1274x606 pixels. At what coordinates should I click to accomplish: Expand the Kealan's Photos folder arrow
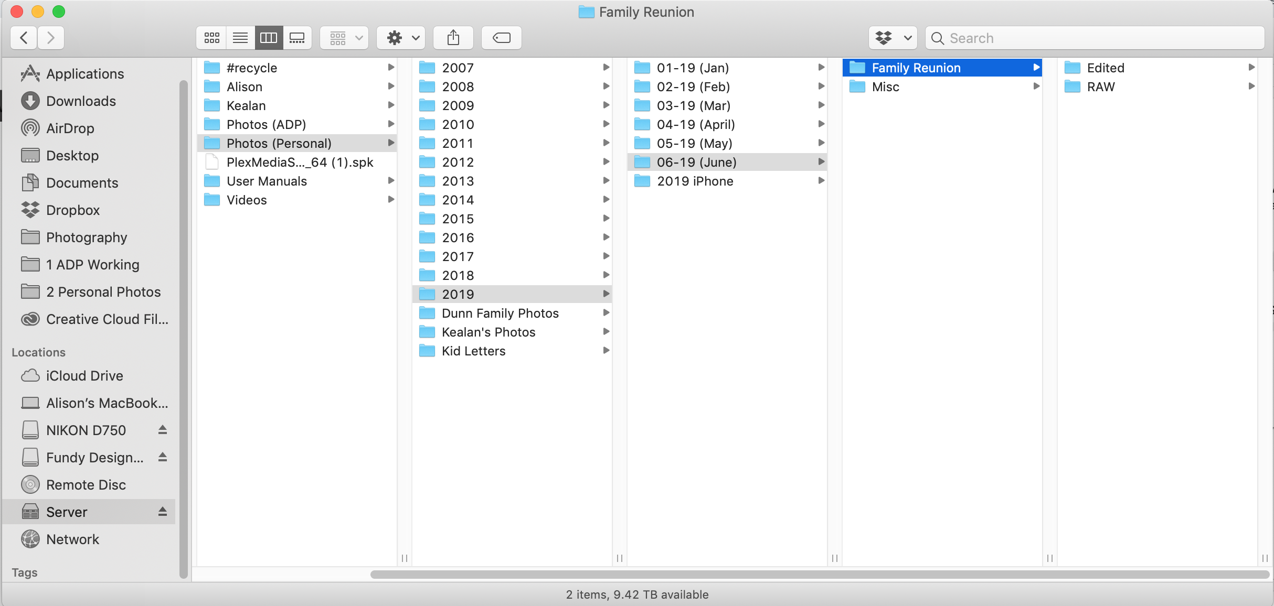coord(606,332)
